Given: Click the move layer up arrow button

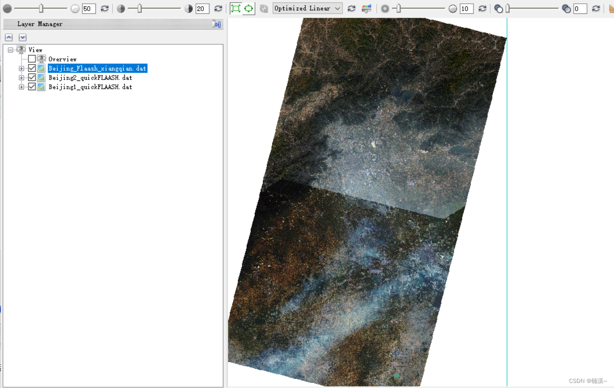Looking at the screenshot, I should point(8,37).
